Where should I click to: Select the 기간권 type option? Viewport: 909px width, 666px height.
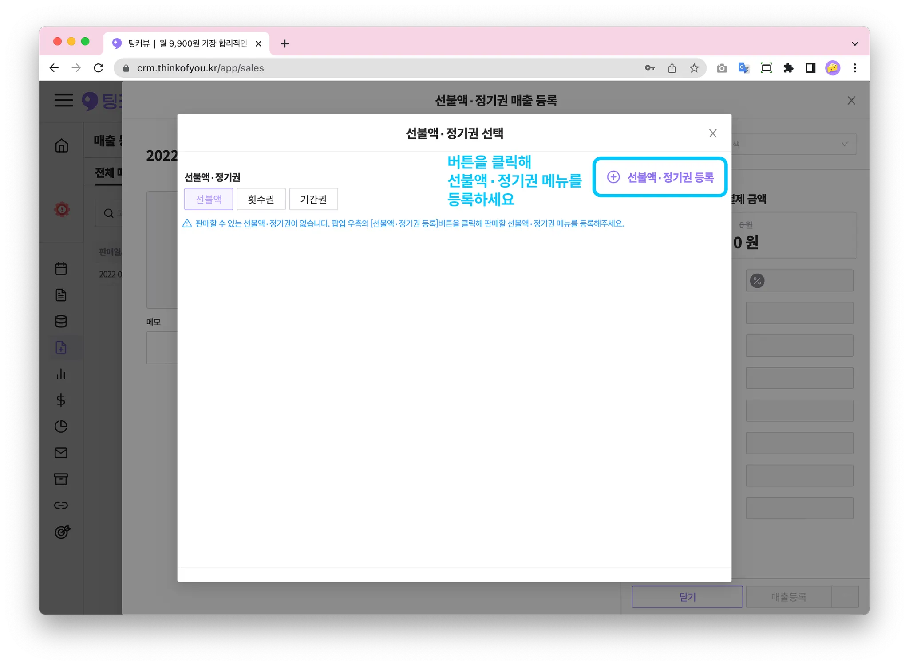pos(313,199)
